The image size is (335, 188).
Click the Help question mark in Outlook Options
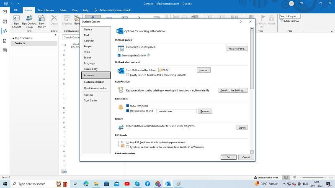click(x=240, y=22)
